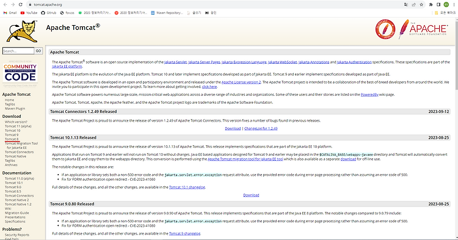Open Security Reports sidebar link
This screenshot has width=458, height=240.
pyautogui.click(x=17, y=235)
